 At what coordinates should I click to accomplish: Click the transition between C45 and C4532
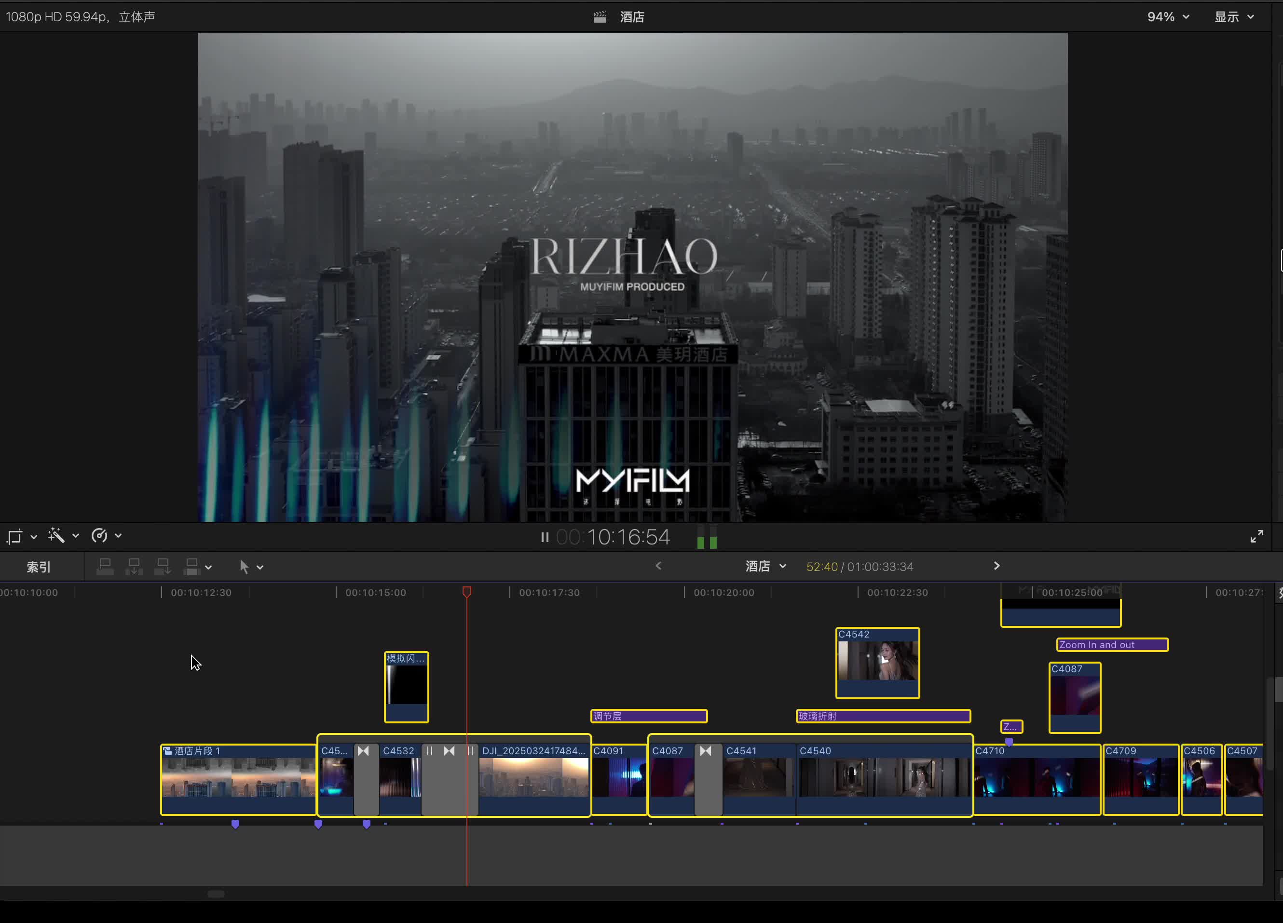(366, 779)
